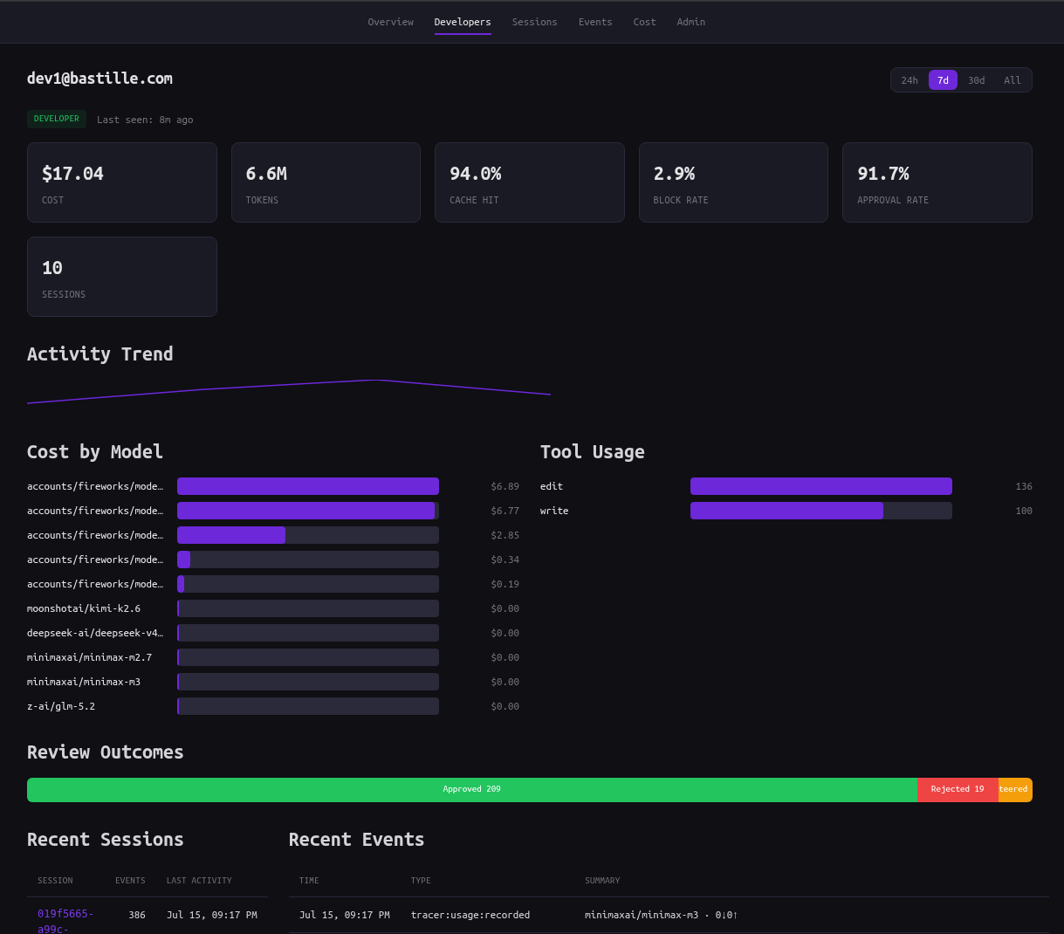Click the deepseek-ai/deepseek-v4 label
Screen dimensions: 1064x934
click(x=95, y=633)
